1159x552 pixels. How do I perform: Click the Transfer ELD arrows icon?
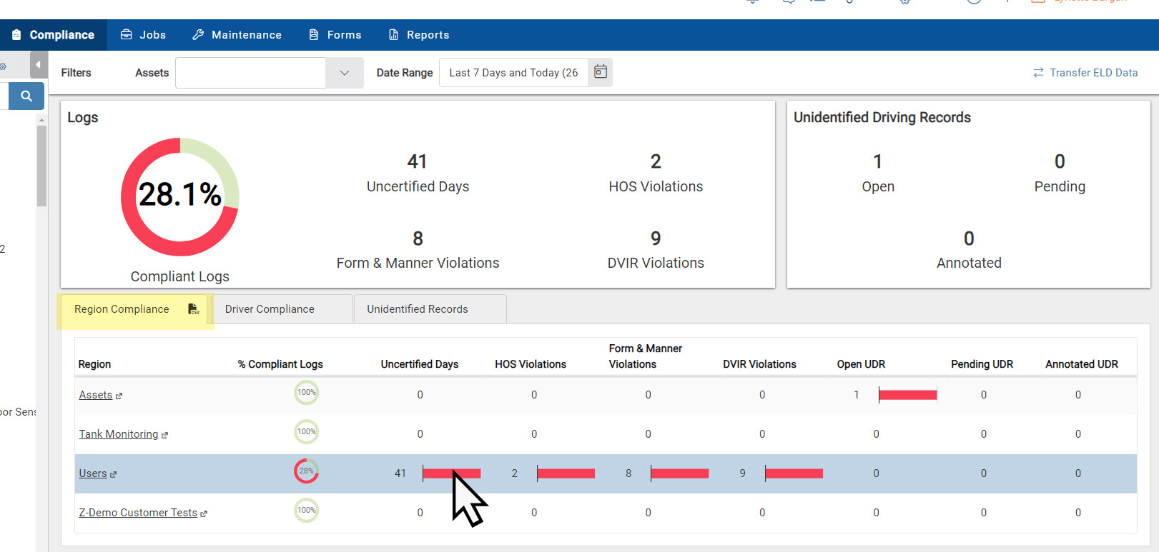coord(1038,73)
